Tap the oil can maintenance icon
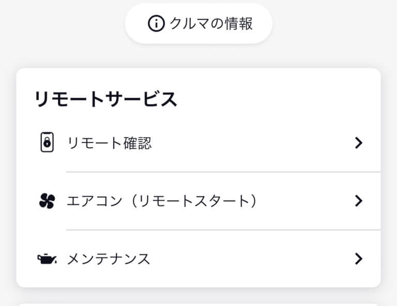The height and width of the screenshot is (306, 397). (x=47, y=259)
